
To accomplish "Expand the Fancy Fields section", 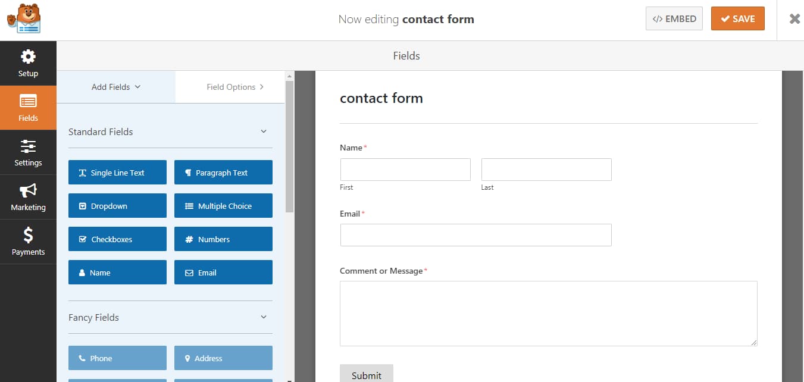I will click(170, 317).
